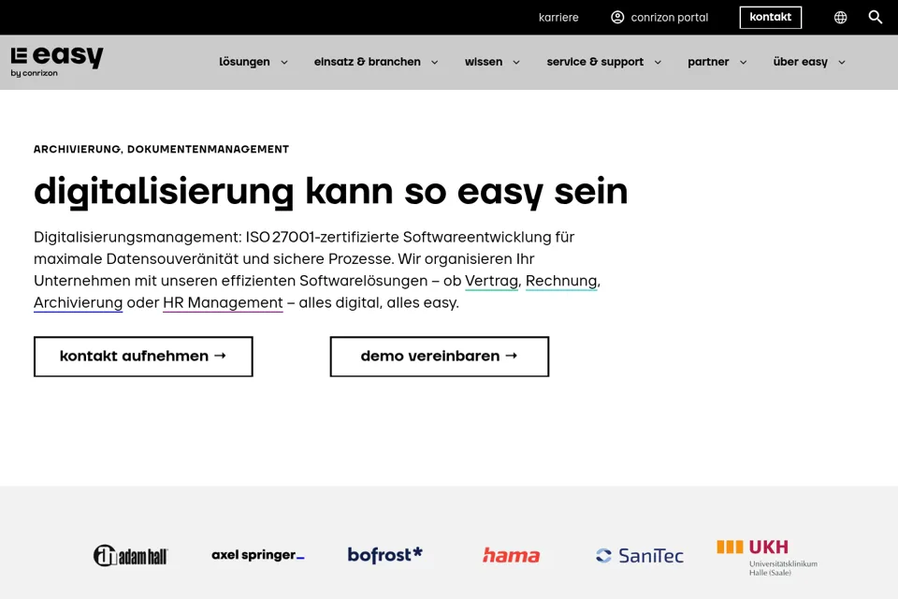Click demo vereinbaren button
898x599 pixels.
tap(440, 357)
